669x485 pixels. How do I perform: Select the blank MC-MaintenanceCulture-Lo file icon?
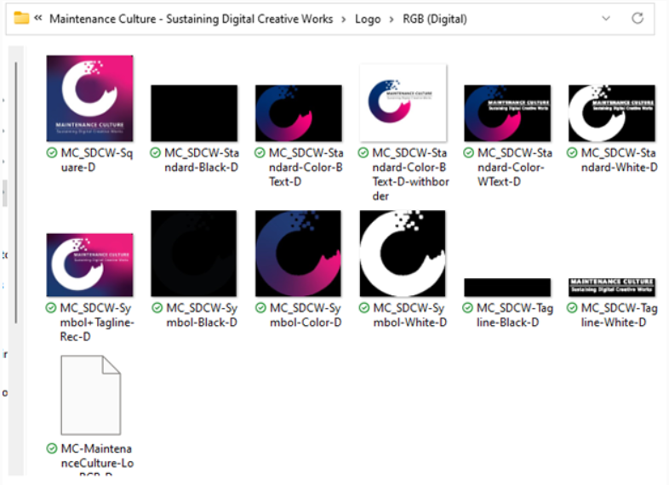click(x=91, y=395)
